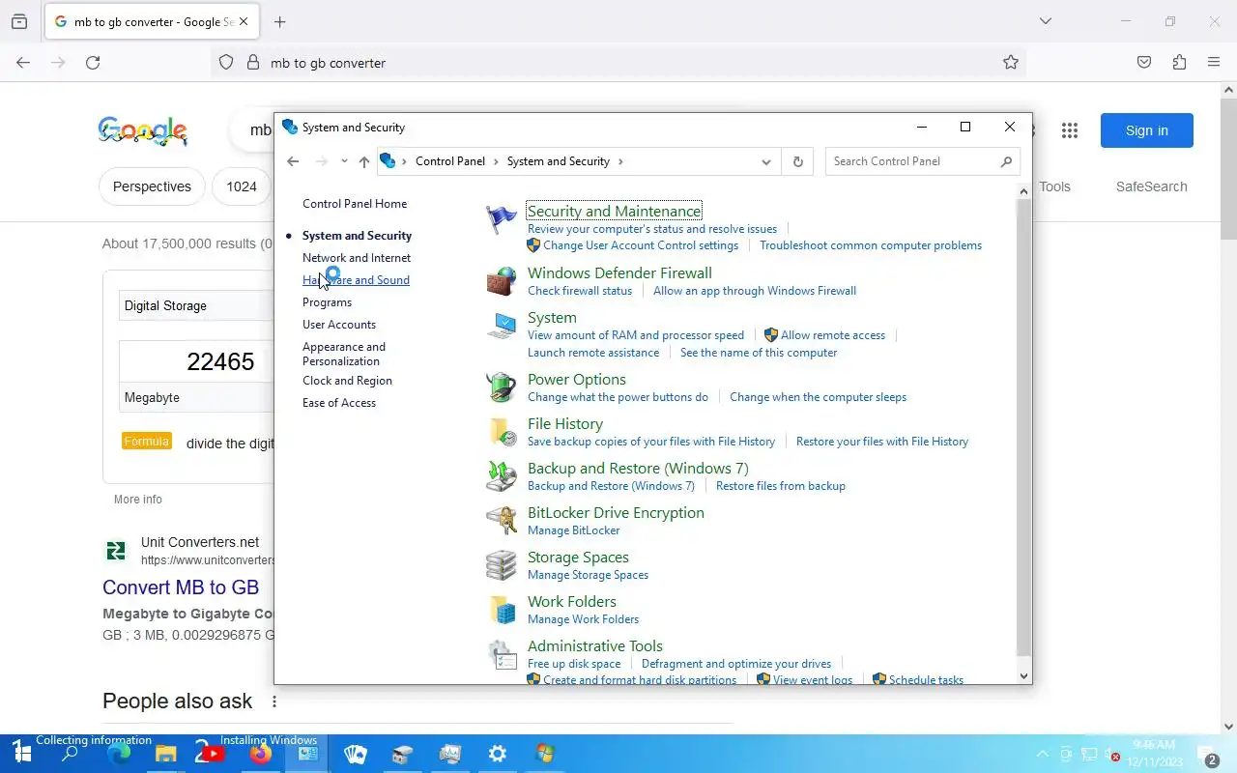Click Change when the computer sleeps
Viewport: 1237px width, 773px height.
point(818,397)
